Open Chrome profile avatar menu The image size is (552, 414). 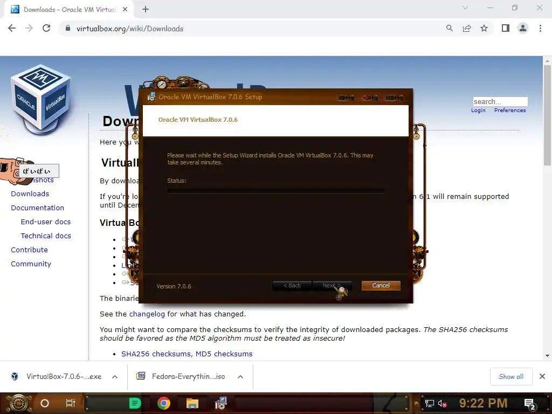coord(523,29)
